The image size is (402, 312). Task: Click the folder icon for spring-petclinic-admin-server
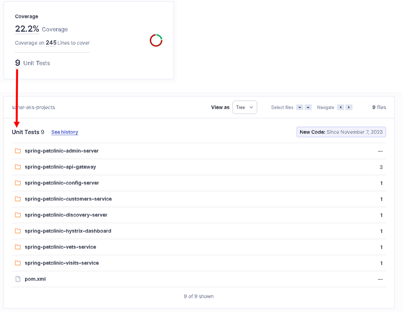pyautogui.click(x=18, y=151)
